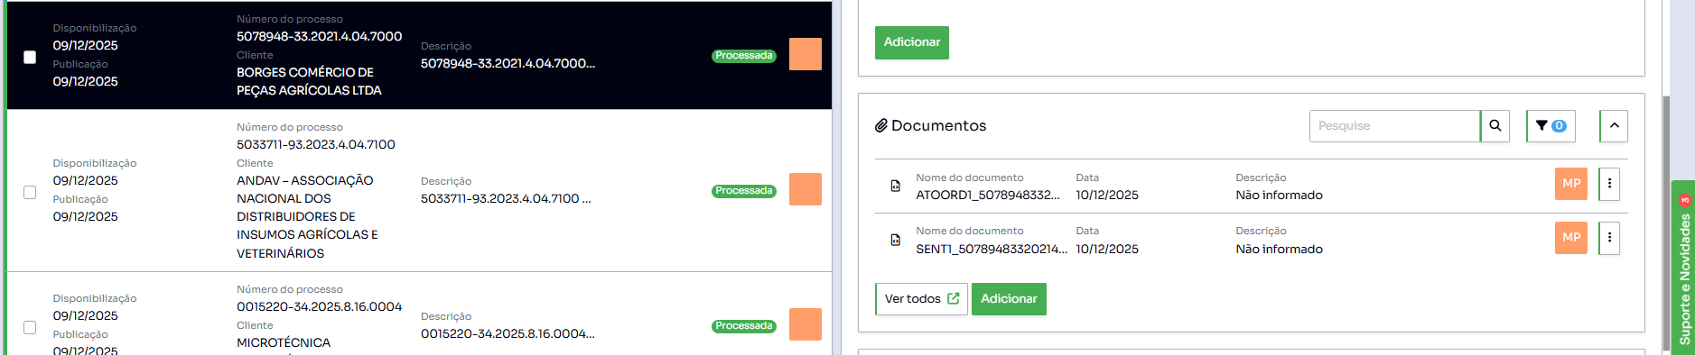Open the Documentos filter button
The image size is (1695, 355).
tap(1551, 126)
